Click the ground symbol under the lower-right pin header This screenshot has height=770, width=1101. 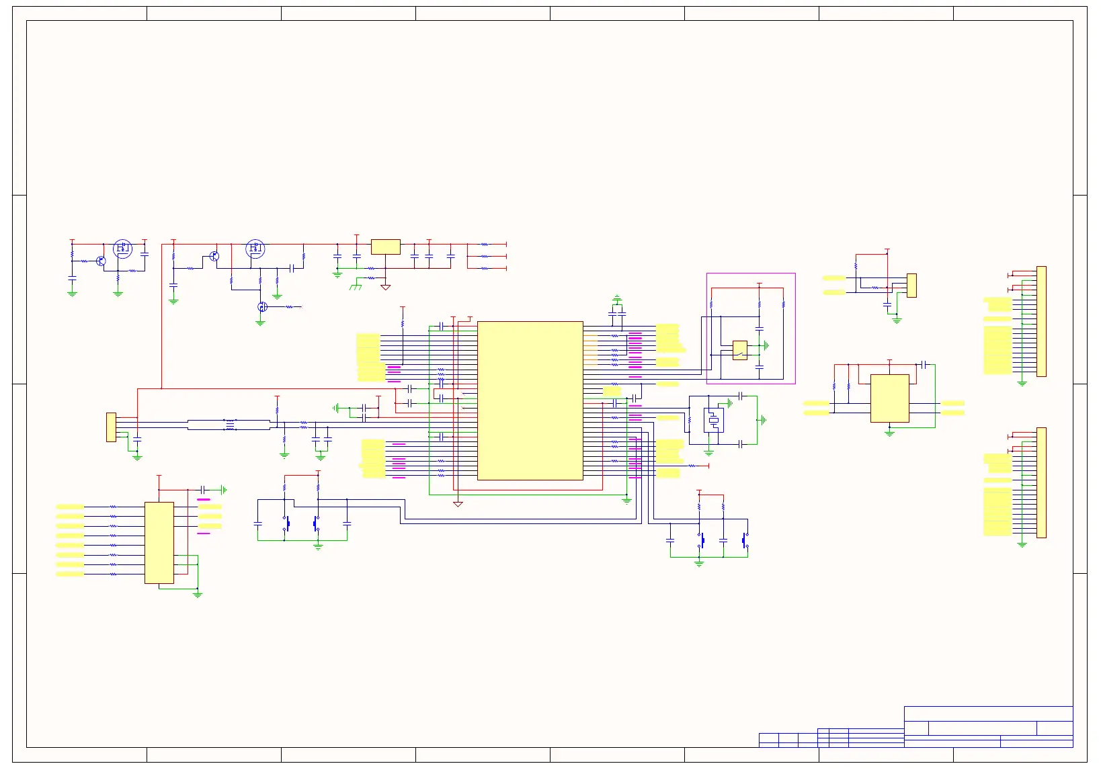[x=1022, y=545]
